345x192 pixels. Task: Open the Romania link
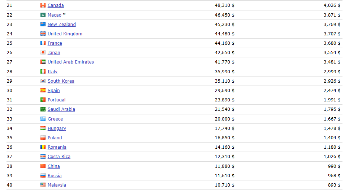[x=57, y=147]
